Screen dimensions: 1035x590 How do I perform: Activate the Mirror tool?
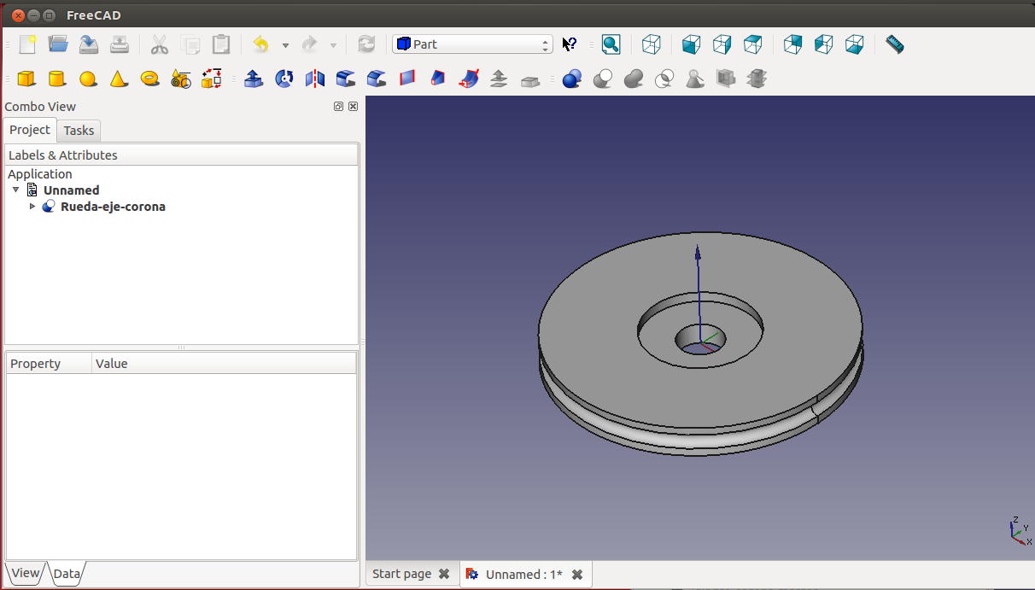315,79
